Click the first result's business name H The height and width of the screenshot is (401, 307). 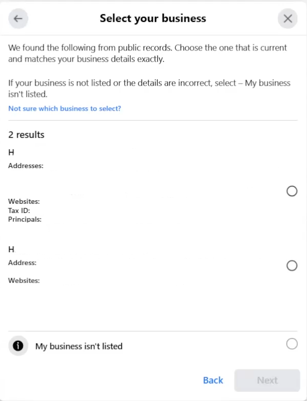[x=11, y=152]
